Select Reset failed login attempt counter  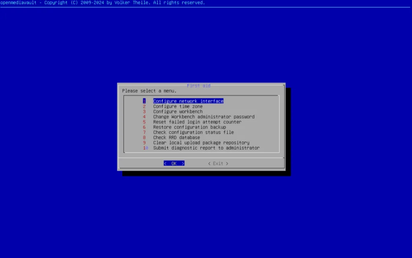[197, 122]
